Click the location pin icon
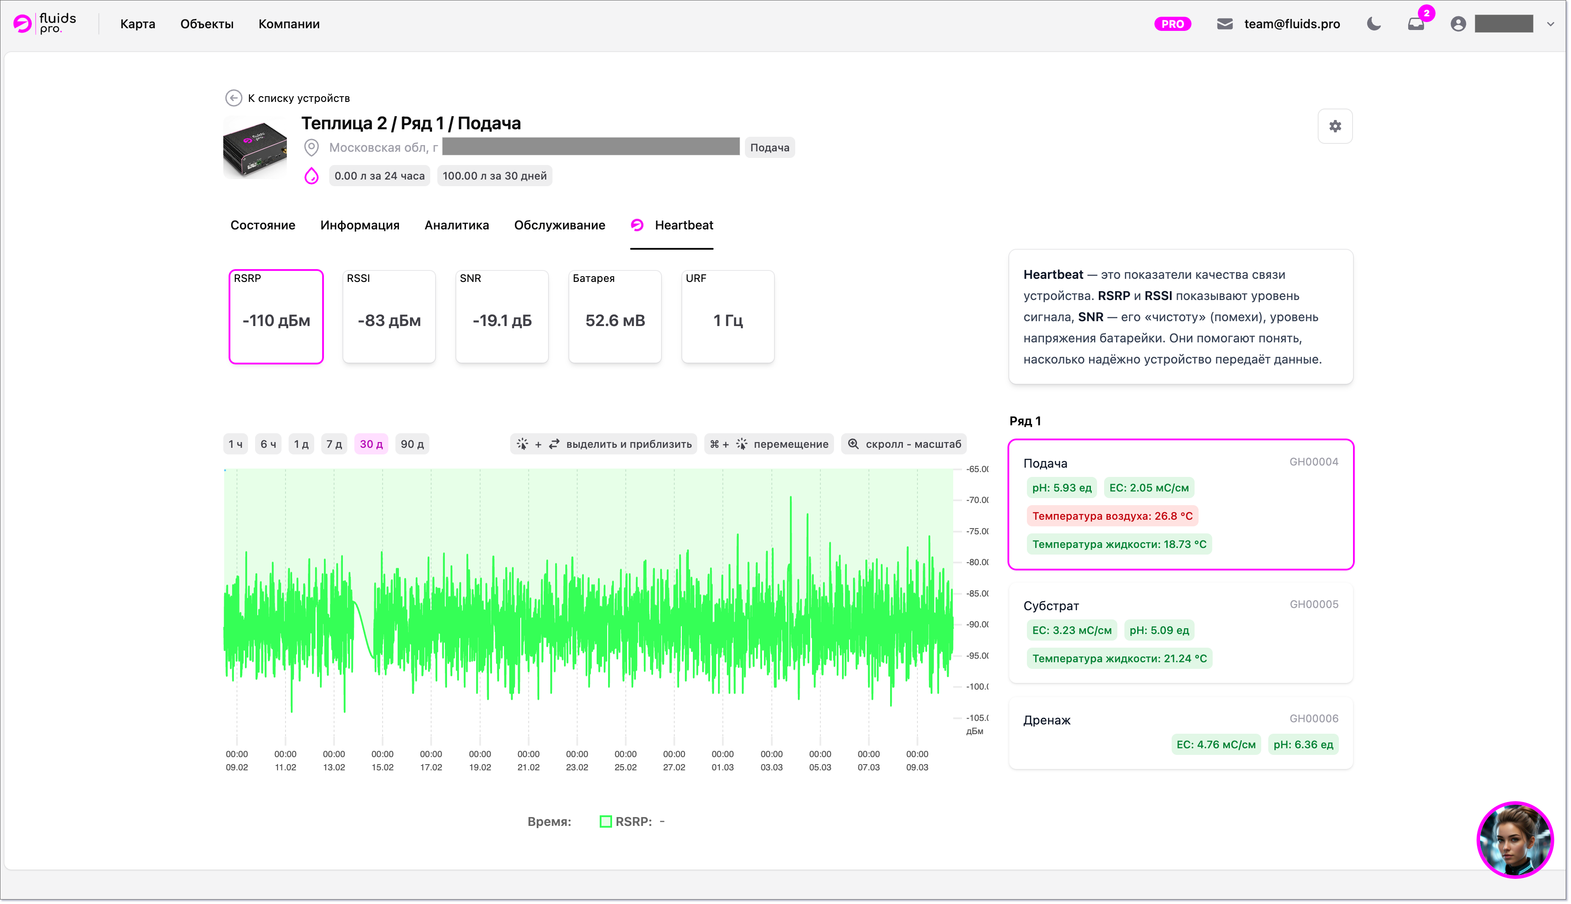The height and width of the screenshot is (904, 1571). pyautogui.click(x=311, y=147)
